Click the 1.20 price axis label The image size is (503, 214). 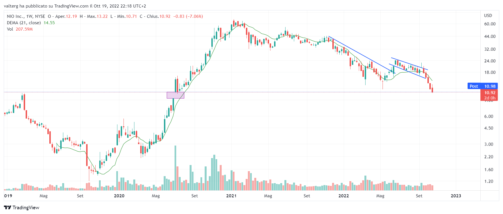pyautogui.click(x=489, y=181)
